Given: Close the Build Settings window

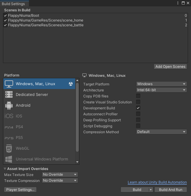Looking at the screenshot, I should (188, 3).
